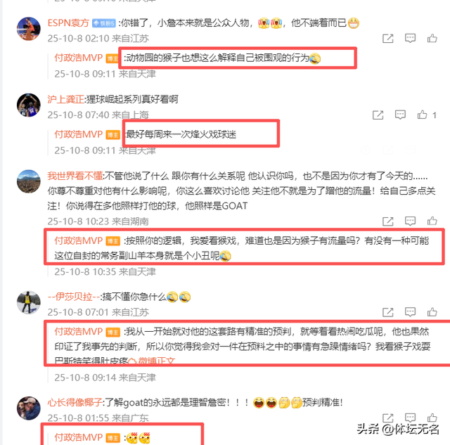The height and width of the screenshot is (445, 450).
Task: Reply to 心长得像椰子's comment via bubble icon
Action: pos(410,418)
